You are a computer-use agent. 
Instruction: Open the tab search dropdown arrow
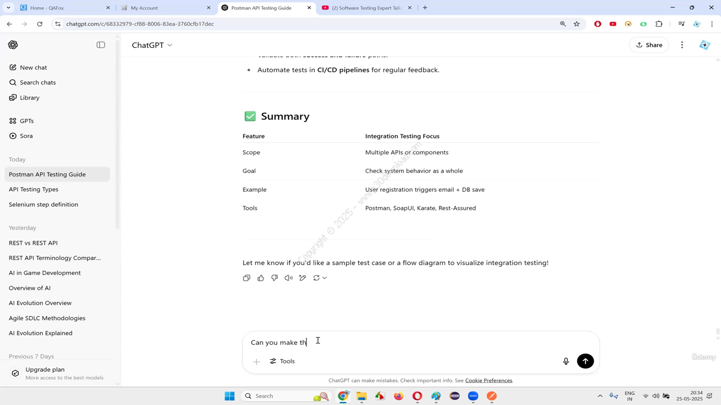(x=8, y=8)
